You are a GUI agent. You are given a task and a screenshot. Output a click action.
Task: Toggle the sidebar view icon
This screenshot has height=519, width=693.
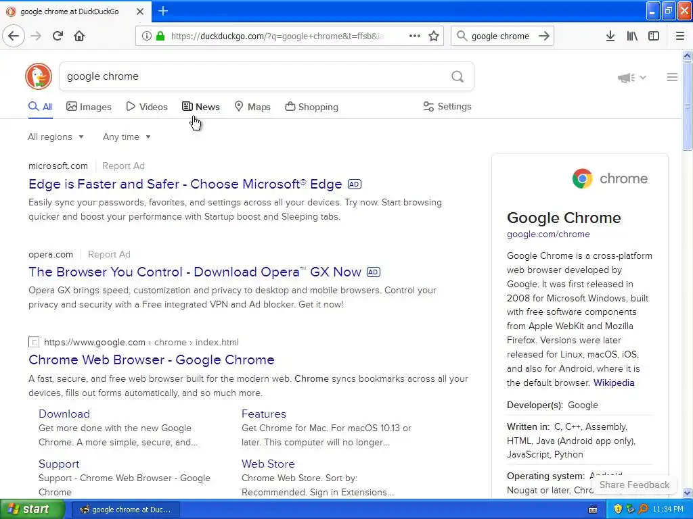point(654,36)
